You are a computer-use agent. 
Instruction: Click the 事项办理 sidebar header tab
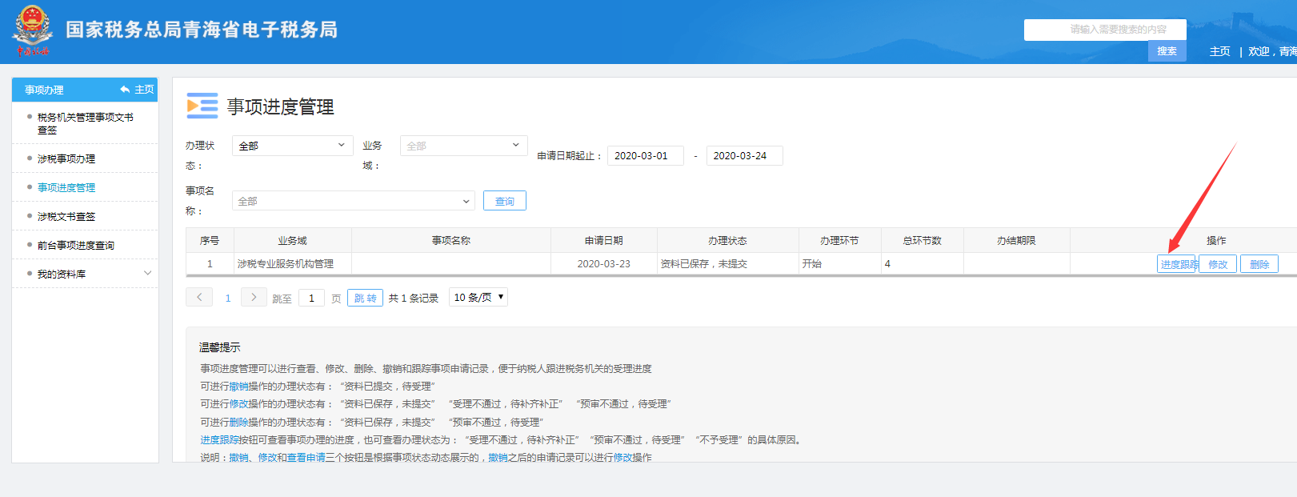tap(44, 90)
